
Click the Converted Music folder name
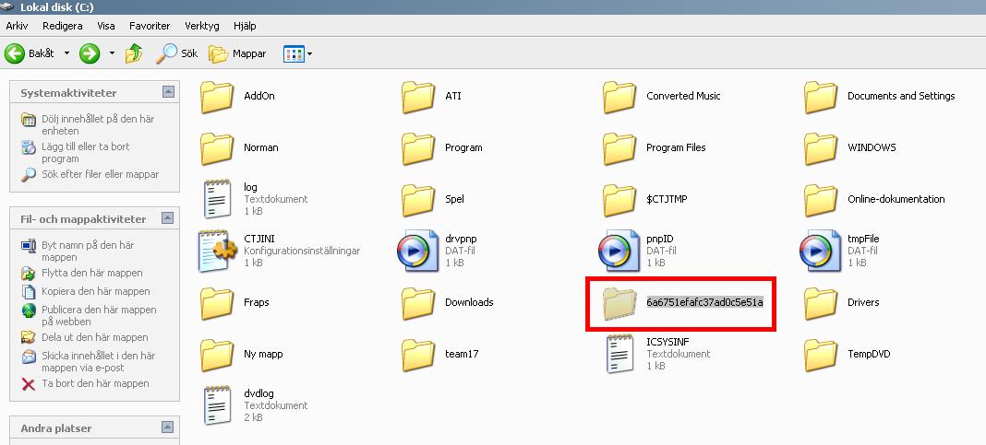point(683,96)
